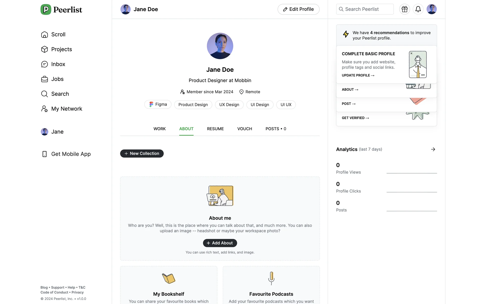
Task: Switch to the Work tab
Action: (x=159, y=129)
